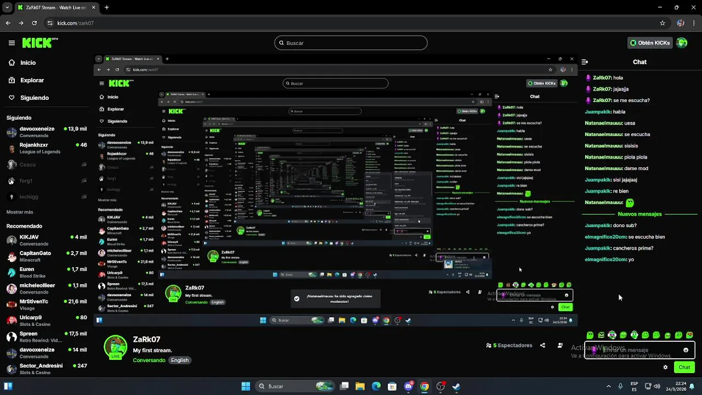702x395 pixels.
Task: Open a new browser tab with the plus button
Action: click(x=106, y=8)
